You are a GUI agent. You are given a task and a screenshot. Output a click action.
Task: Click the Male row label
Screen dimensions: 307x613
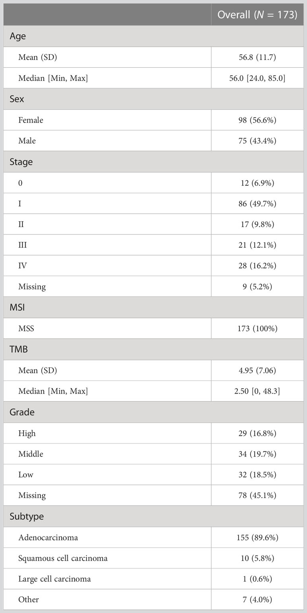point(27,141)
